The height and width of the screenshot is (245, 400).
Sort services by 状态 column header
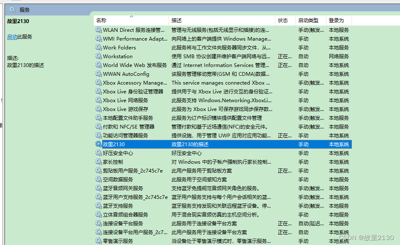coord(283,21)
